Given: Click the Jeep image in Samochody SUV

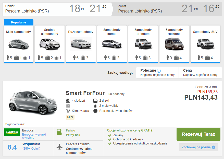Looking at the screenshot, I should (205, 44).
